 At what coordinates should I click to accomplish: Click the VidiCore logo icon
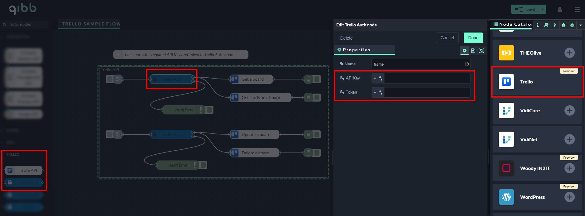tap(506, 110)
